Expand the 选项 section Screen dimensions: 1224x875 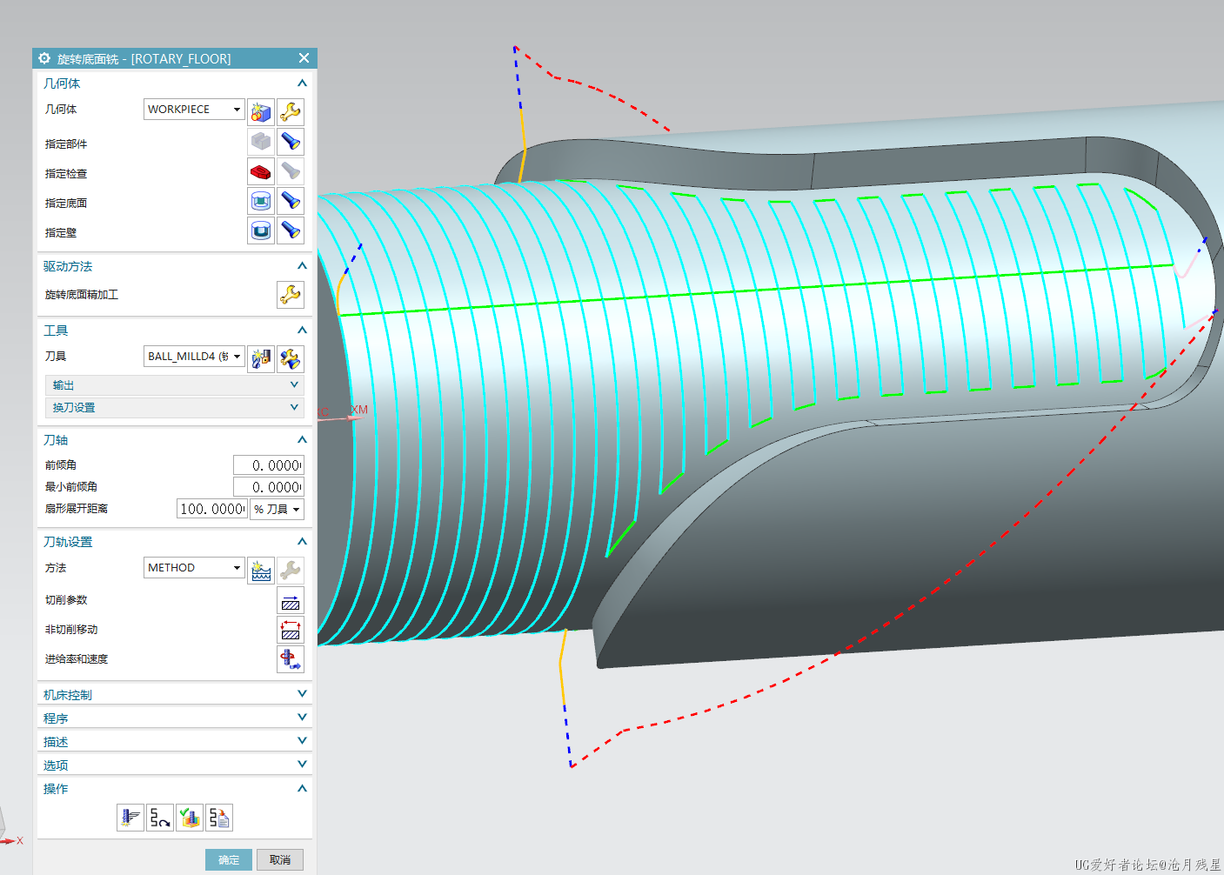tap(302, 765)
